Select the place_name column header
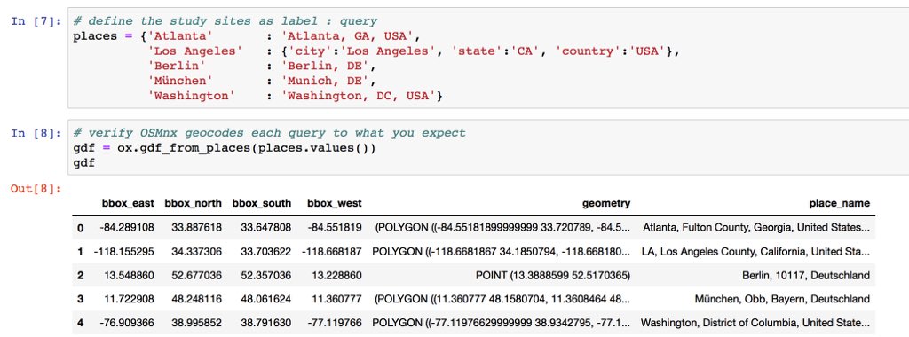 click(x=840, y=203)
